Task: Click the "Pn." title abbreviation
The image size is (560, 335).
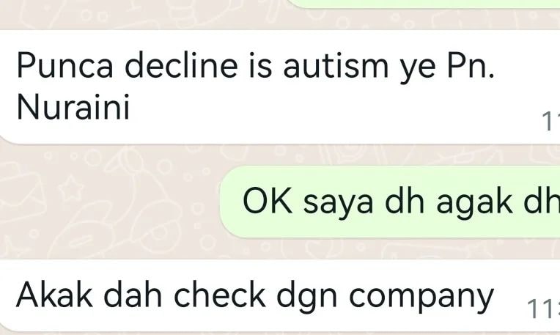Action: coord(471,65)
